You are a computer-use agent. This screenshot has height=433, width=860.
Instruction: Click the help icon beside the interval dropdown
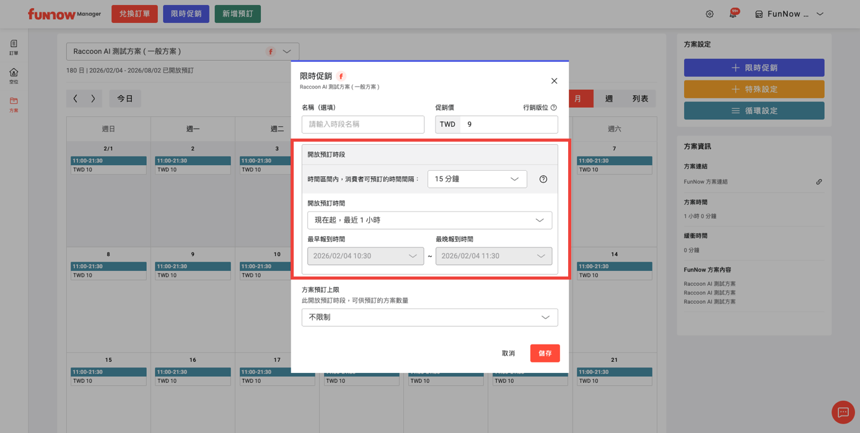tap(543, 179)
